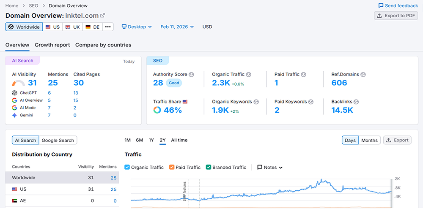Switch to the Growth report tab
The width and height of the screenshot is (423, 211).
pos(52,45)
